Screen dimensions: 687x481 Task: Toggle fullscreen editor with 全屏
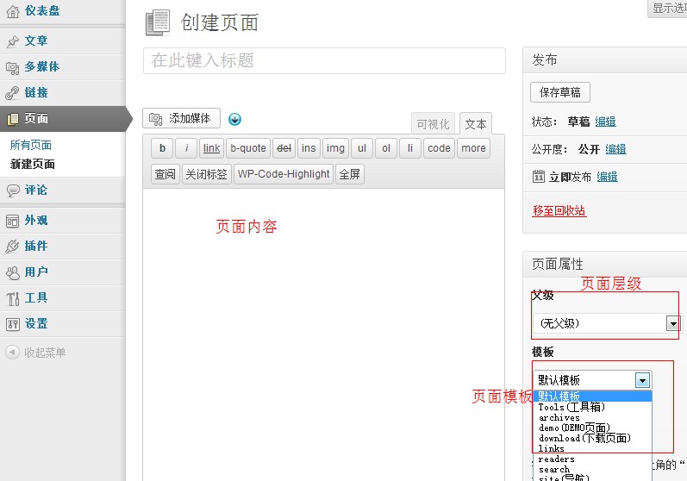(x=349, y=173)
